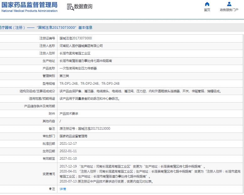Click the 注册人名称 row label
This screenshot has width=244, height=195.
[47, 46]
